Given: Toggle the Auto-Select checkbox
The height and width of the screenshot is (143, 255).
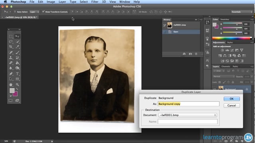Looking at the screenshot, I should [15, 12].
